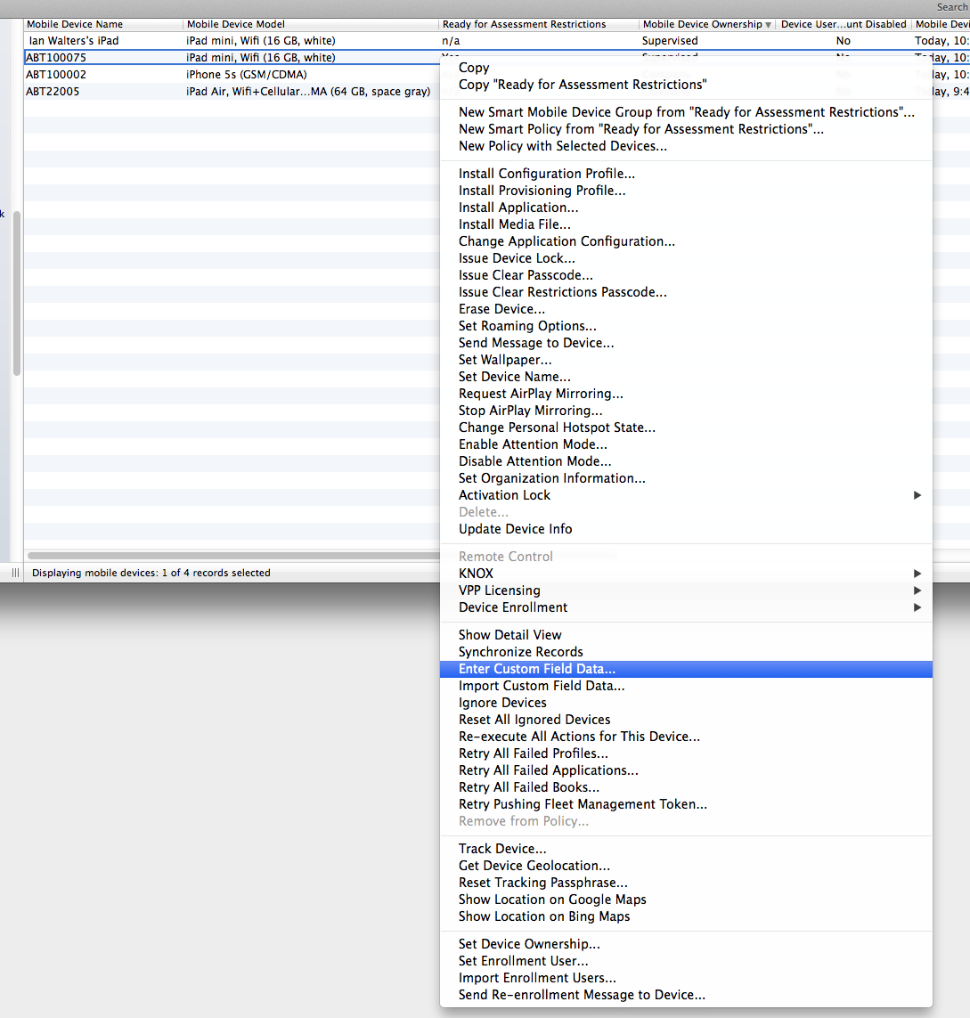Expand the Device Enrollment submenu arrow
This screenshot has width=970, height=1018.
(x=917, y=607)
